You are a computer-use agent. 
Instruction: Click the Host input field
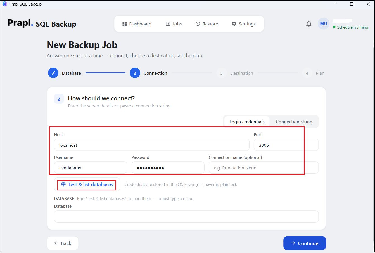(x=152, y=145)
